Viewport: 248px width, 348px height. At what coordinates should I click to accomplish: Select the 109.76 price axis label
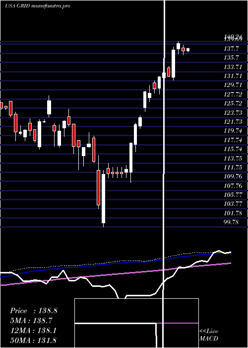(x=233, y=176)
